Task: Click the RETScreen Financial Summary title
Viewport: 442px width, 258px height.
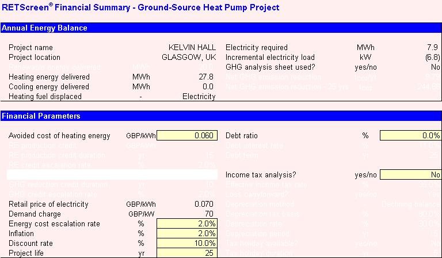Action: [140, 7]
